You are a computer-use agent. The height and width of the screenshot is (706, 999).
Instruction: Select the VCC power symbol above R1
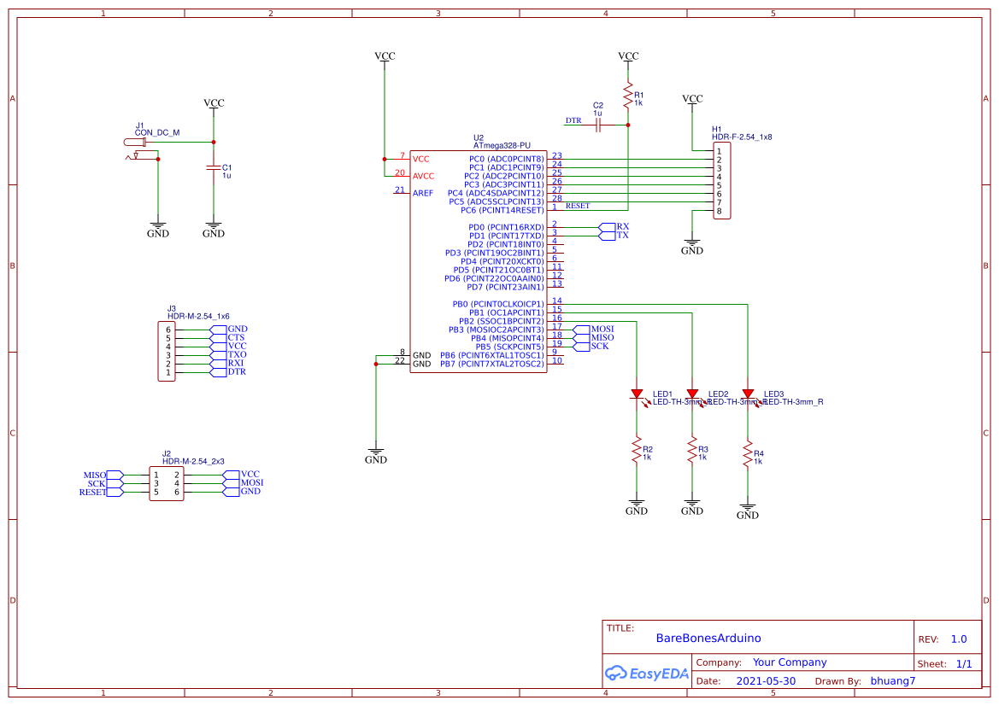point(629,56)
